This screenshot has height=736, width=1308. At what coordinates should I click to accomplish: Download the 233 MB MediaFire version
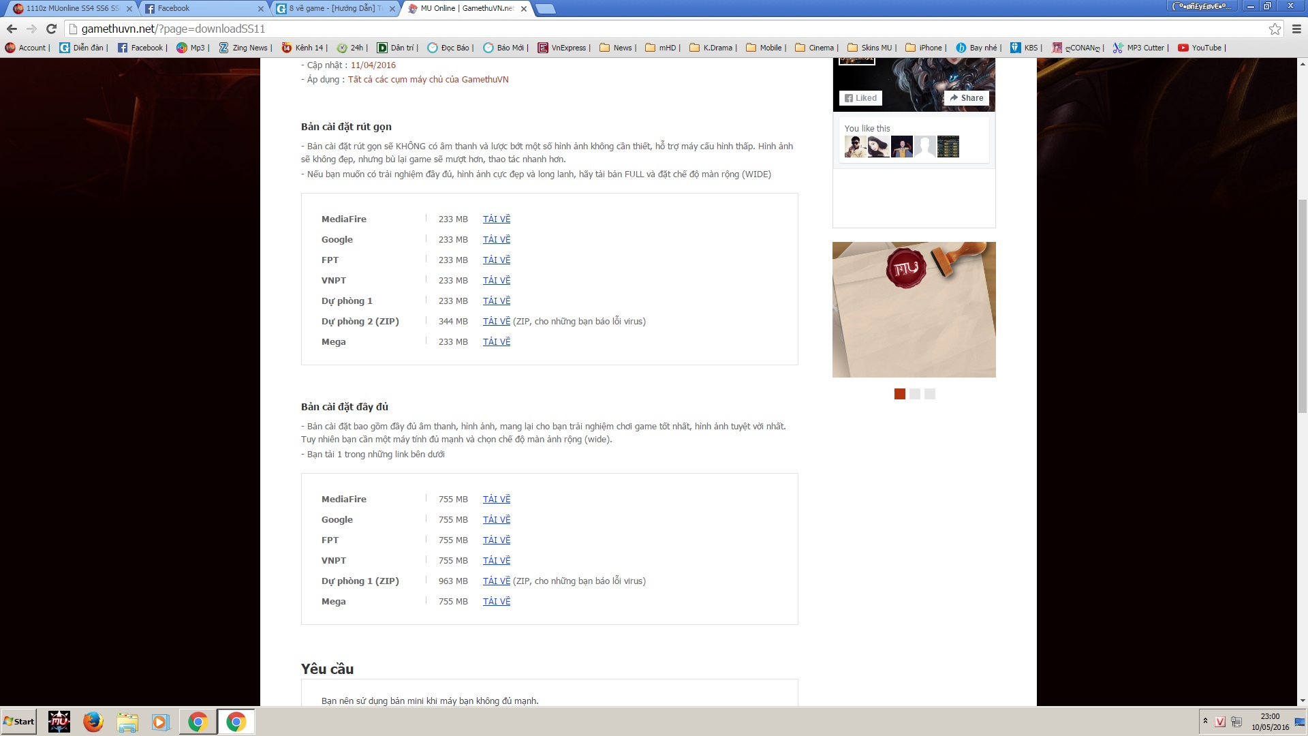[496, 219]
